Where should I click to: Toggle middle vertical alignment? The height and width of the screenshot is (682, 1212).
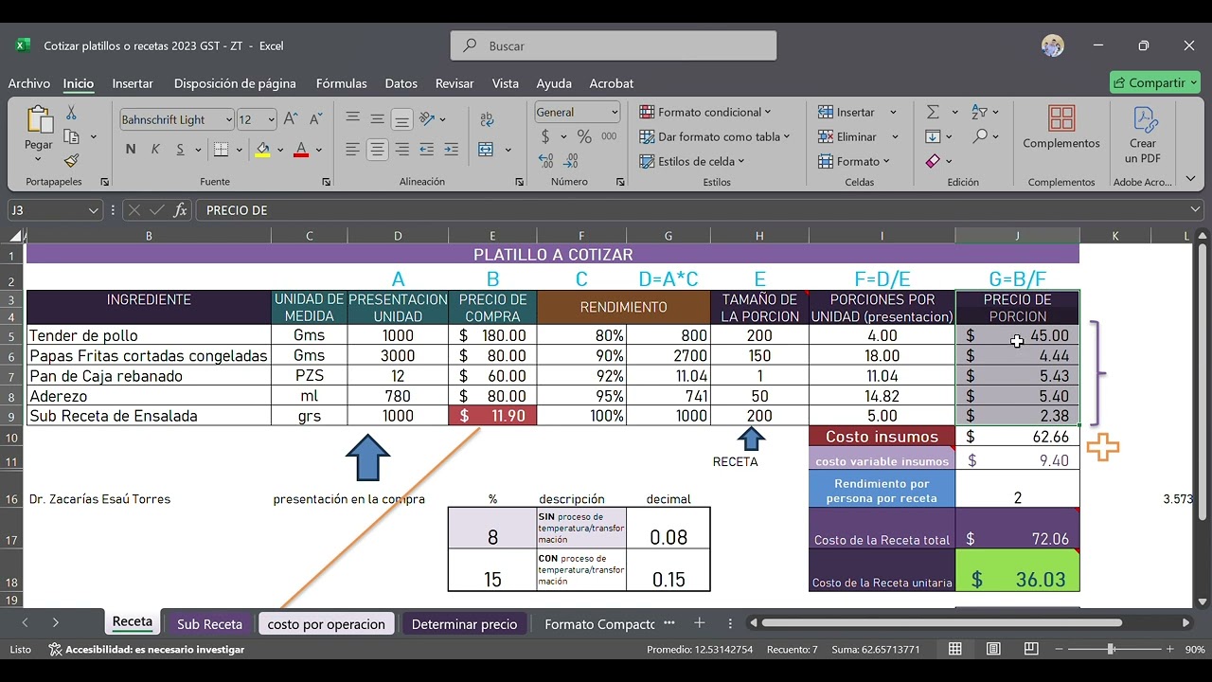point(377,119)
